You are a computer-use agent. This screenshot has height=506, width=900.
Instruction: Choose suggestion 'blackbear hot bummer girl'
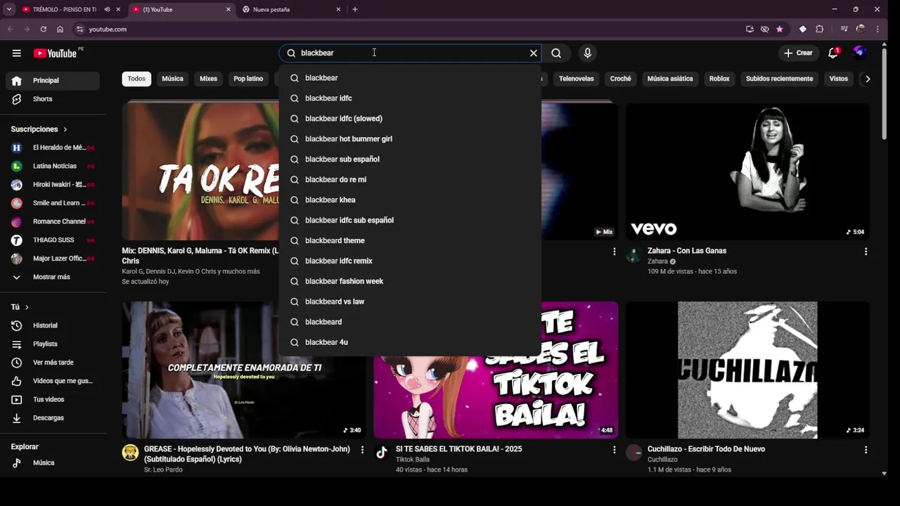click(410, 139)
